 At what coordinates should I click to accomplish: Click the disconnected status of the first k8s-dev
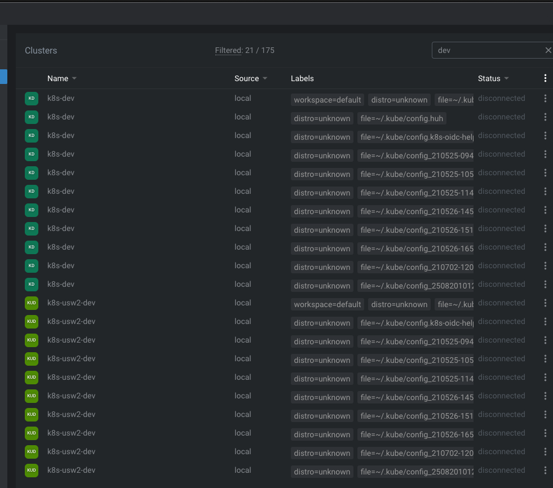[x=501, y=98]
